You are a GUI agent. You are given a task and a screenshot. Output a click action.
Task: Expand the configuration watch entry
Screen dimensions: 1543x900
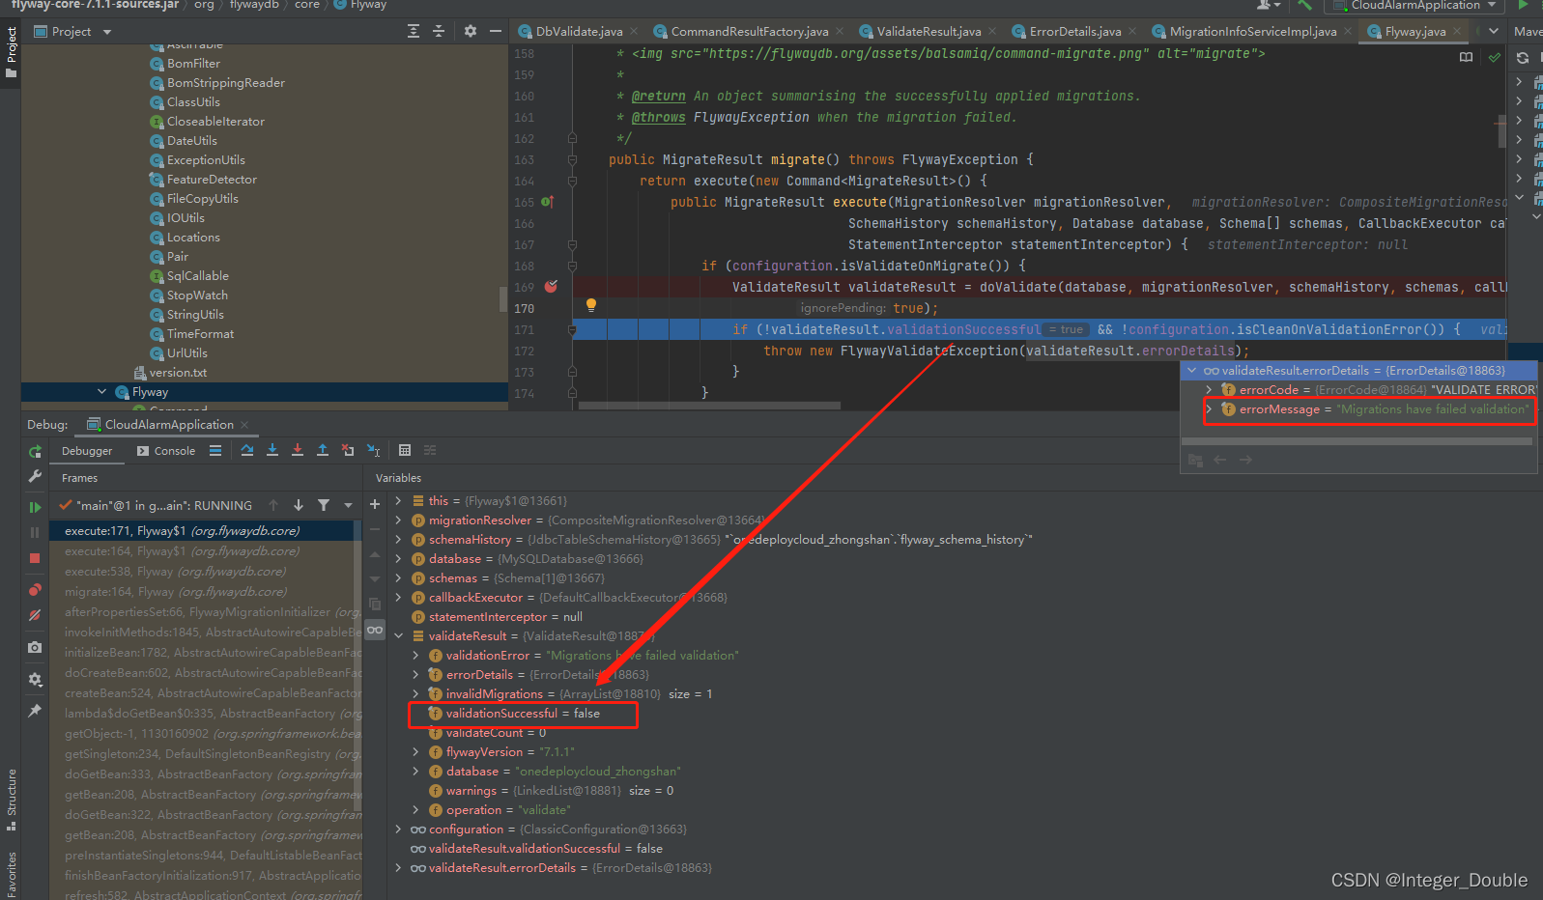point(398,829)
